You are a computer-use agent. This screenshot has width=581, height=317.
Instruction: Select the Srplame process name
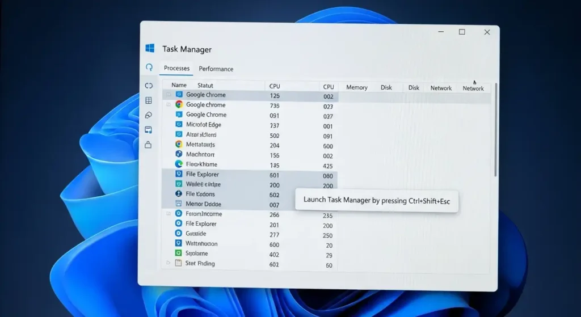click(196, 253)
